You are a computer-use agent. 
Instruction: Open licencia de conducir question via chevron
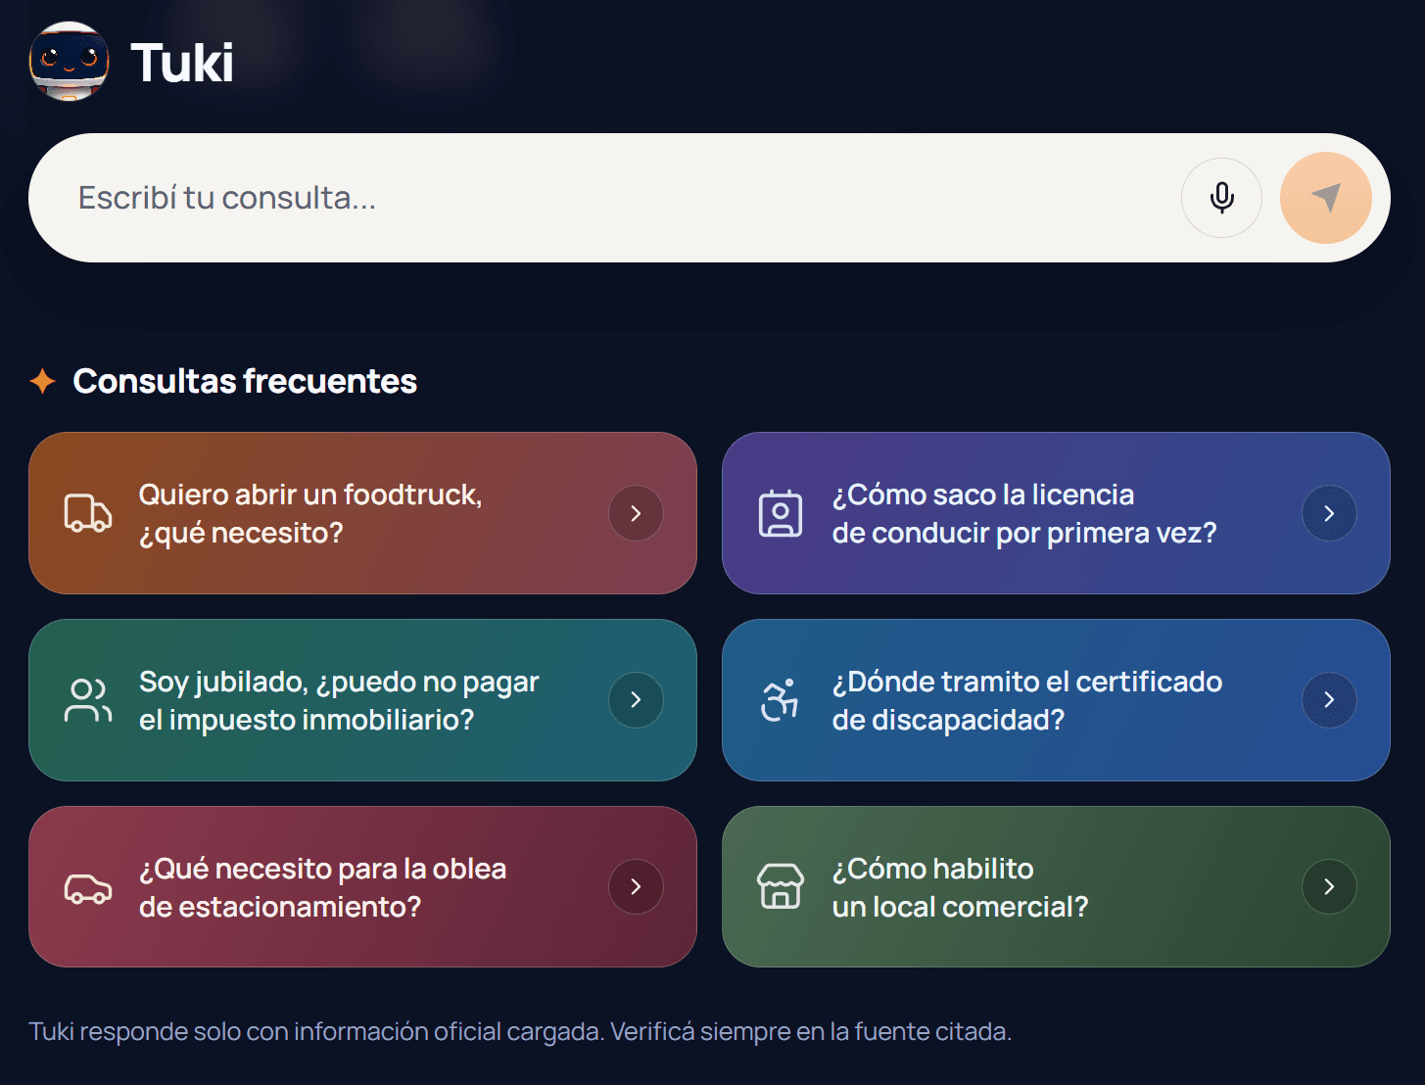click(1329, 513)
